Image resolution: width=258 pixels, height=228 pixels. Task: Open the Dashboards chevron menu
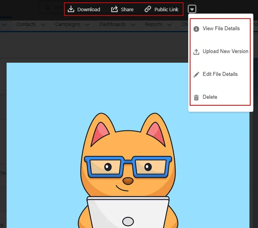coord(133,24)
